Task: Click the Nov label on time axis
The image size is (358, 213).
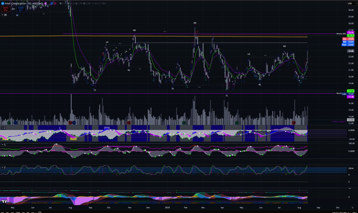Action: (129, 207)
